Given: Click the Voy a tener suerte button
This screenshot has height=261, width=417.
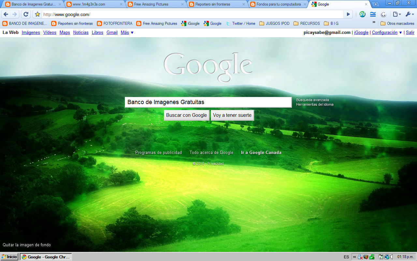Looking at the screenshot, I should [232, 115].
